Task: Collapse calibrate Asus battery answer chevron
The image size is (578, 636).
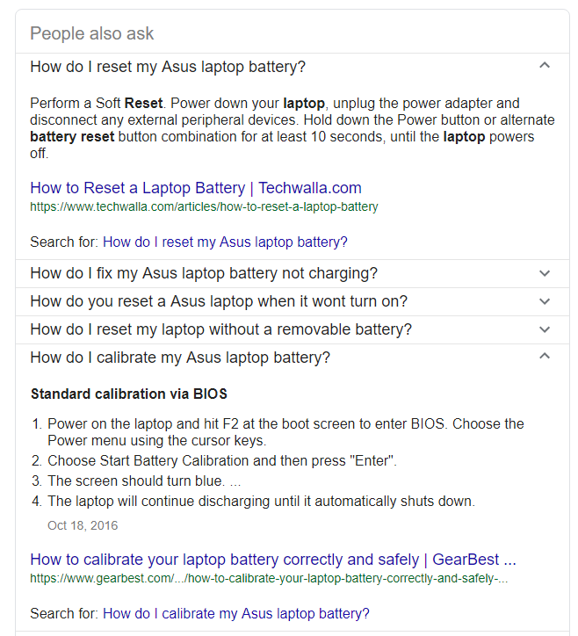Action: pyautogui.click(x=545, y=357)
